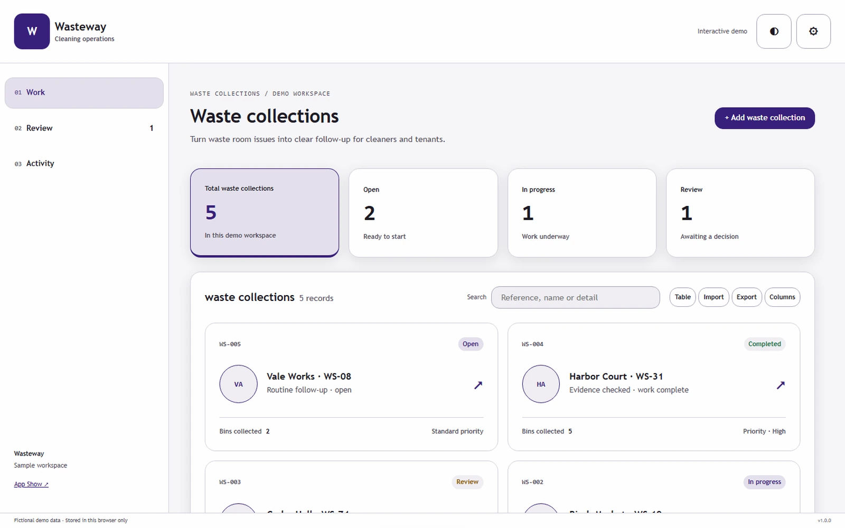This screenshot has width=845, height=528.
Task: Click the Interactive demo label
Action: point(722,31)
